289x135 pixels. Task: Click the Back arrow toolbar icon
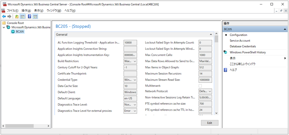pyautogui.click(x=4, y=16)
